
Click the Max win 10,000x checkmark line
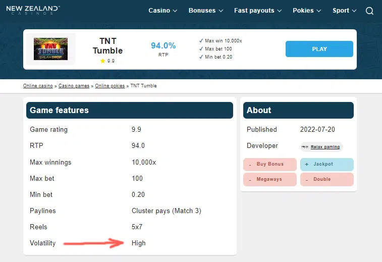click(x=221, y=41)
